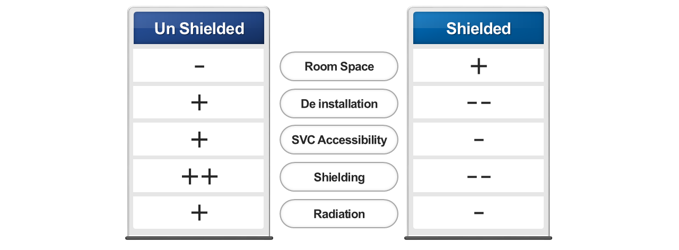679x250 pixels.
Task: Click minus sign in Shielded Radiation row
Action: point(478,213)
